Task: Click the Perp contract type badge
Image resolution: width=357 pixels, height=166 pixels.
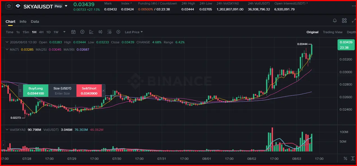Action: [58, 6]
